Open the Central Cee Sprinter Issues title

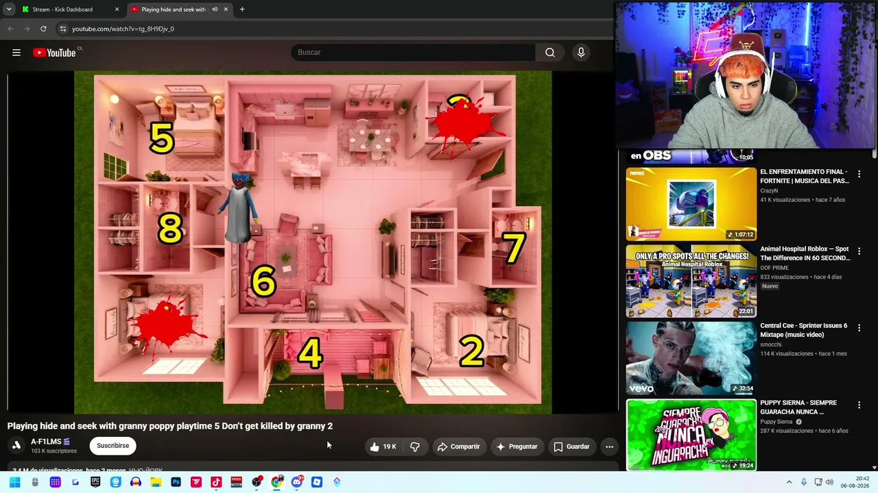point(804,331)
